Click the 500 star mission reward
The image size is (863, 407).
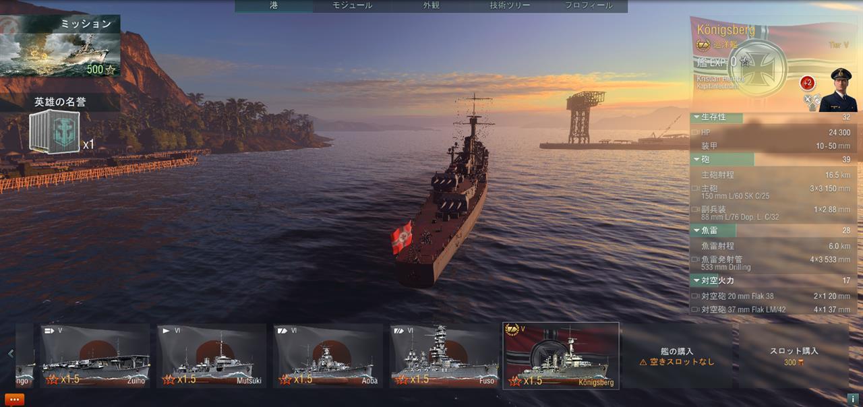click(x=101, y=69)
